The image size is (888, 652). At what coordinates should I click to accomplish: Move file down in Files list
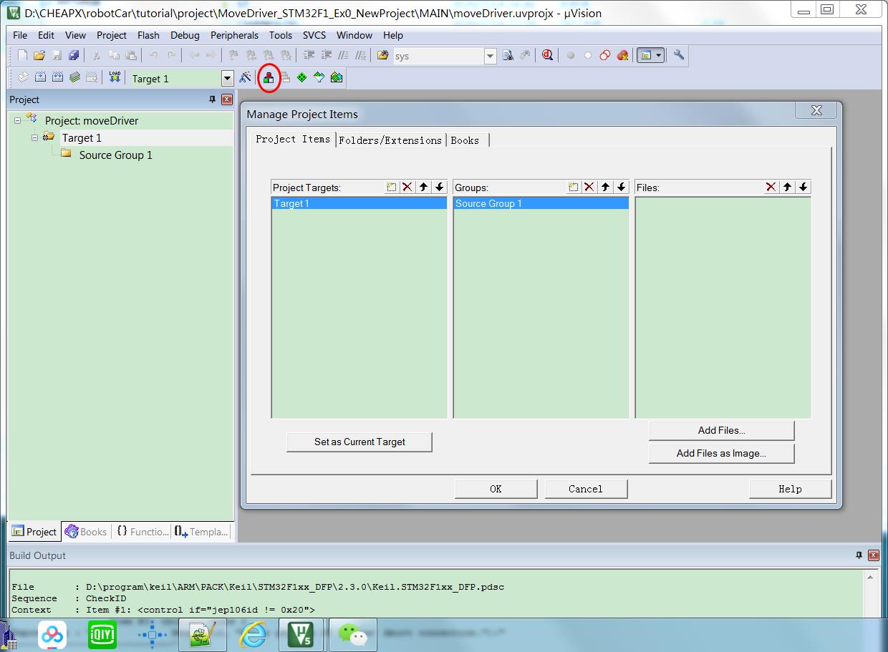803,187
